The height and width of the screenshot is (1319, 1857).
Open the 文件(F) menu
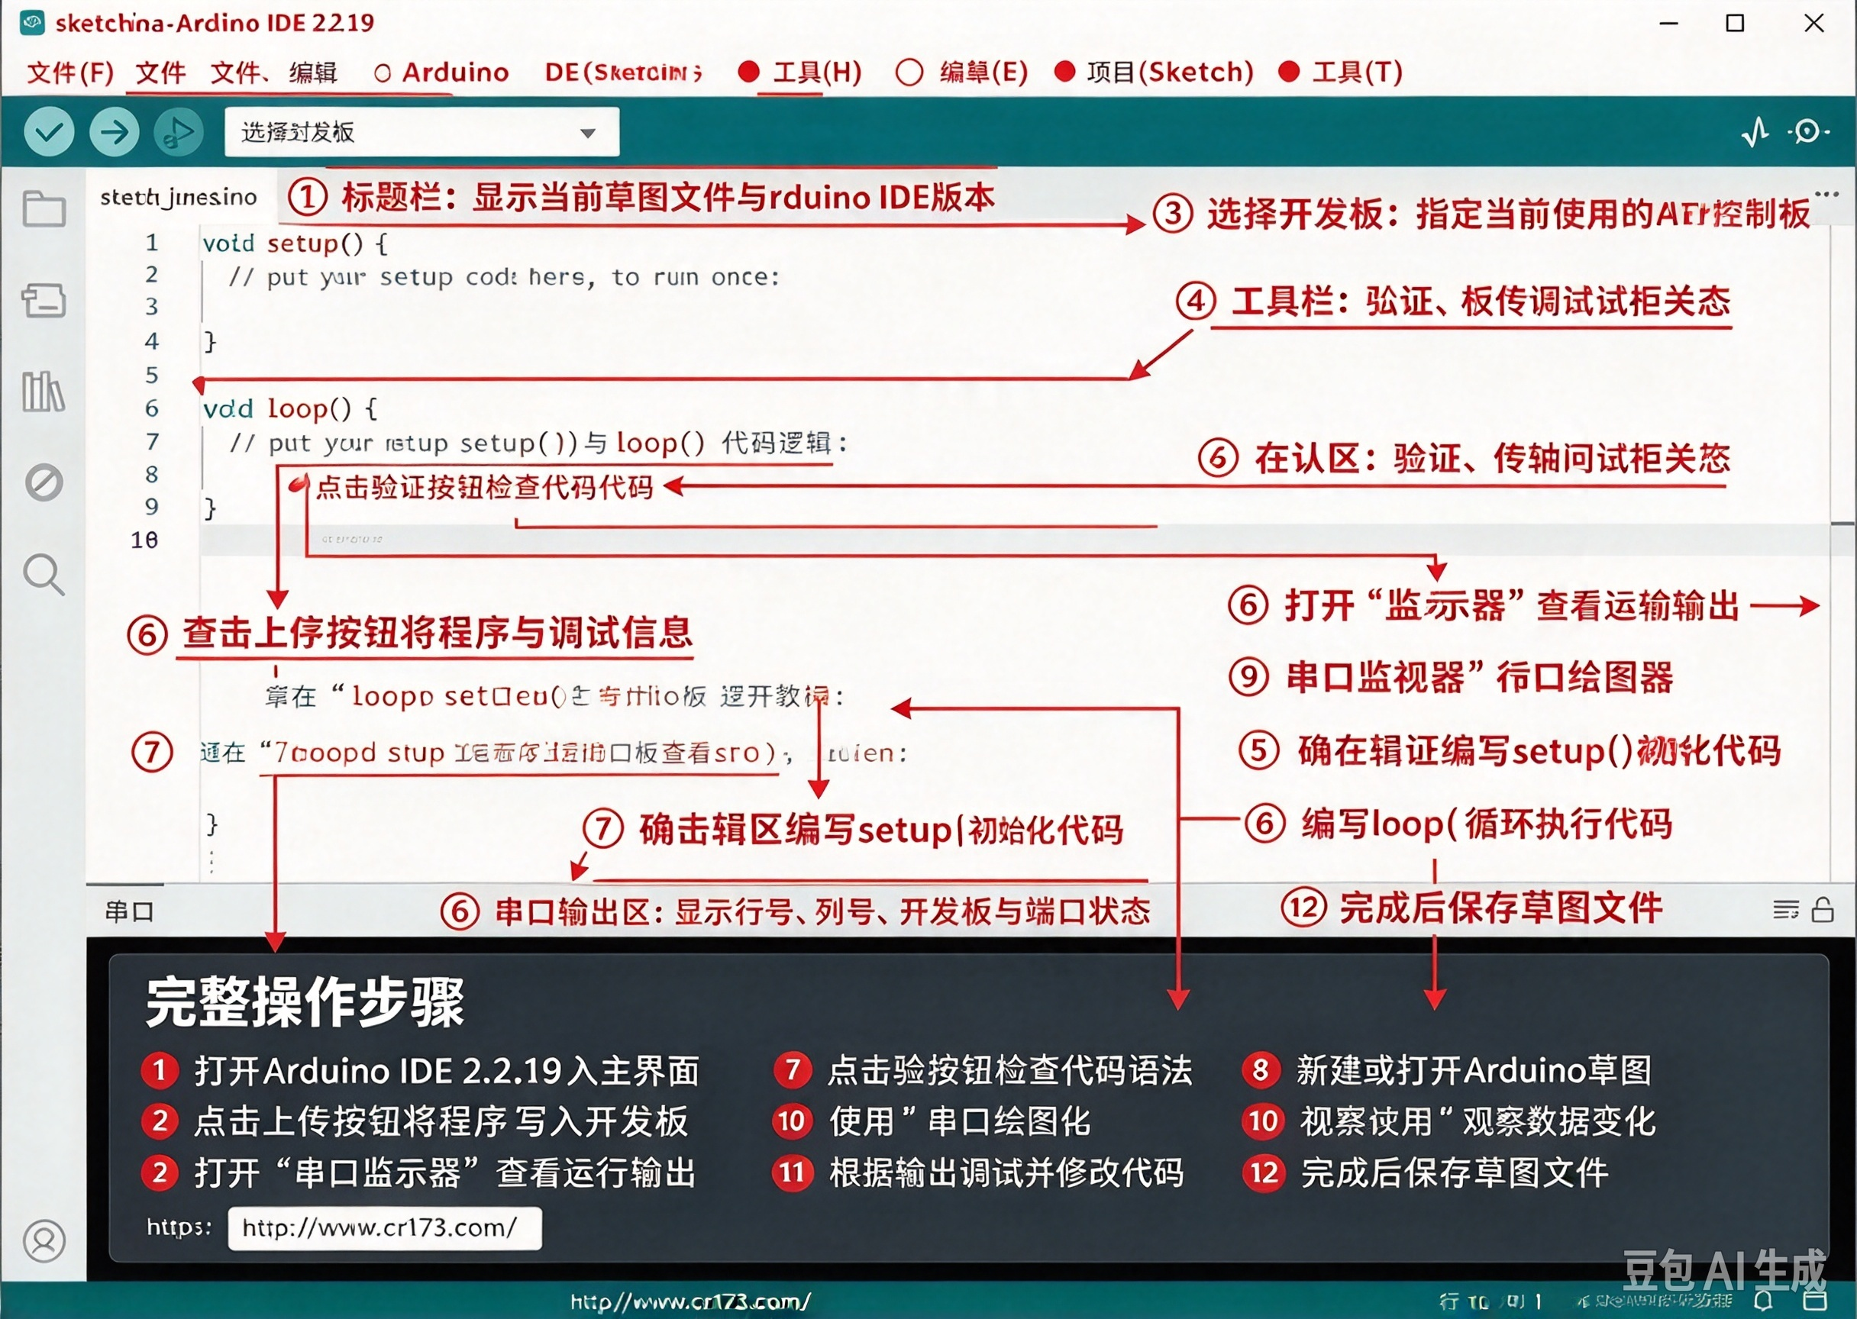click(69, 73)
